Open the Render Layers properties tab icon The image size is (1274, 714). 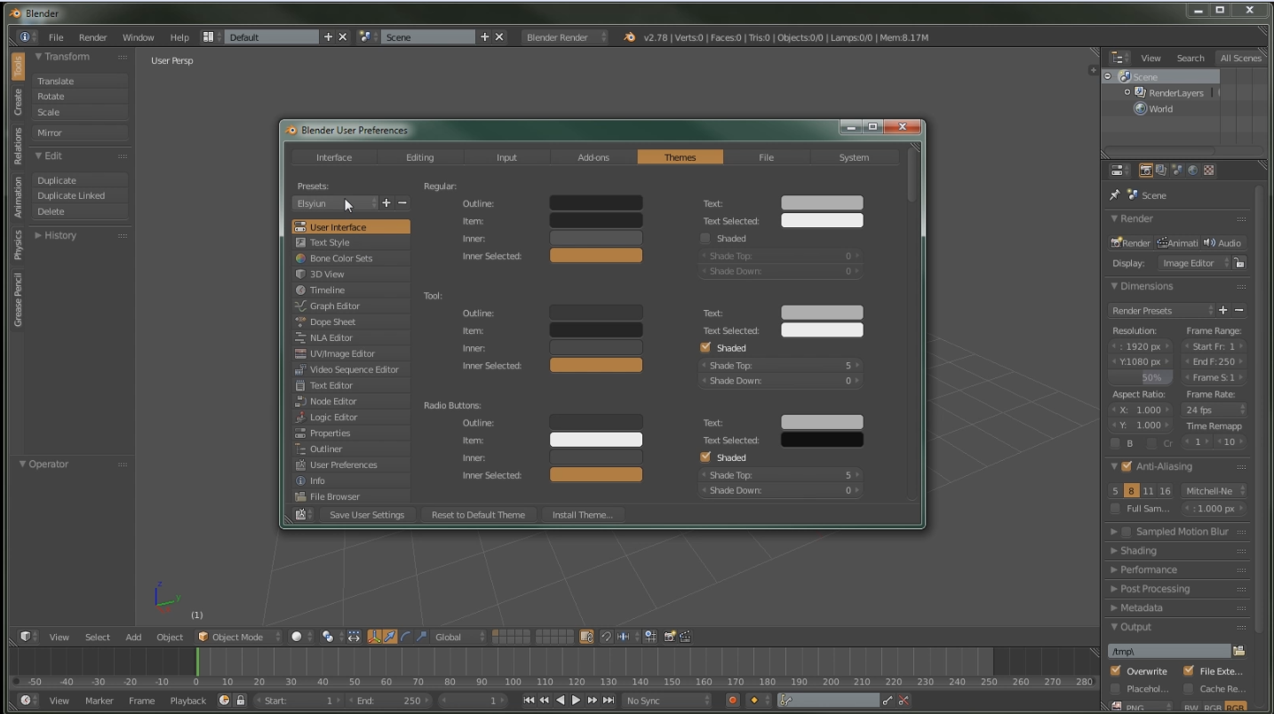(x=1161, y=171)
